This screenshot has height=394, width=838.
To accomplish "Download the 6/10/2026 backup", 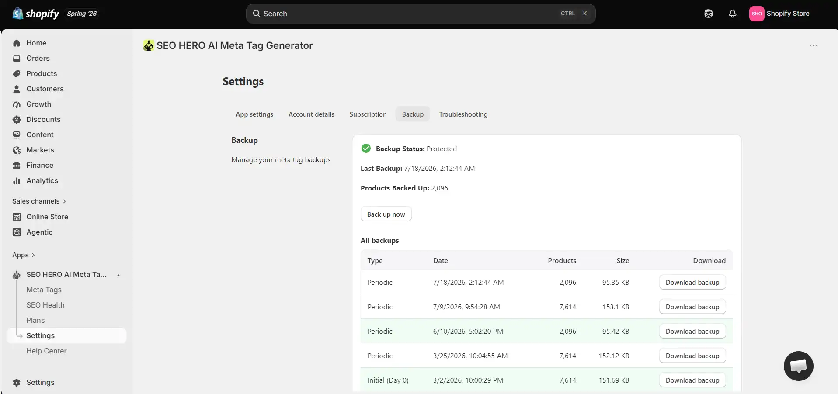I will [x=692, y=331].
